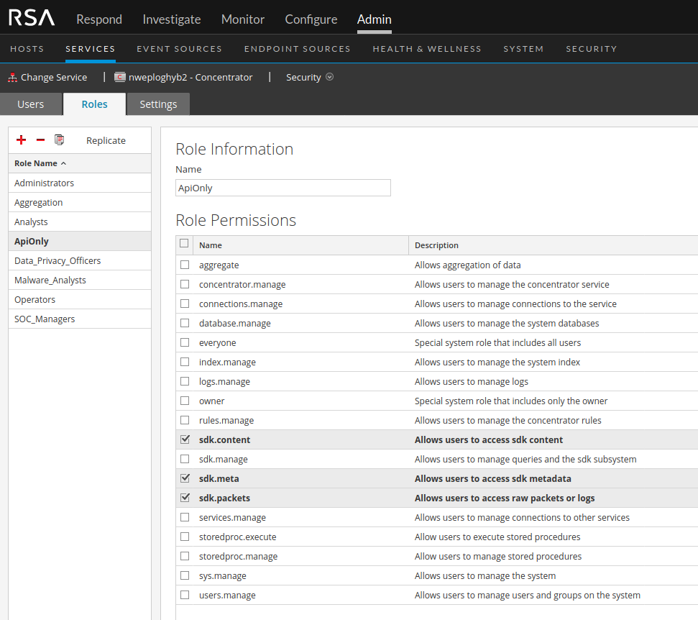Sort by the Role Name column header
This screenshot has height=620, width=698.
click(40, 163)
